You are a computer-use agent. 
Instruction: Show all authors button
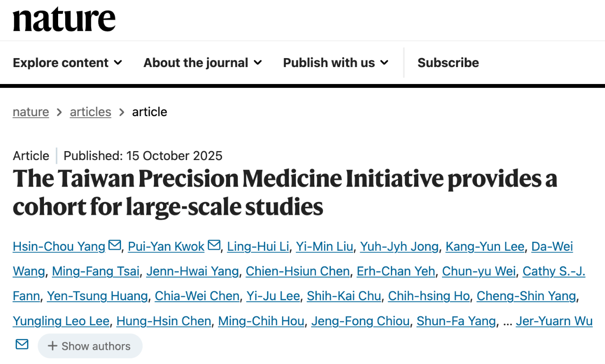pos(90,346)
